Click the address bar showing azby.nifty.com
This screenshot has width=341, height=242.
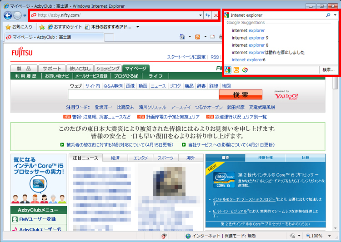pyautogui.click(x=114, y=15)
